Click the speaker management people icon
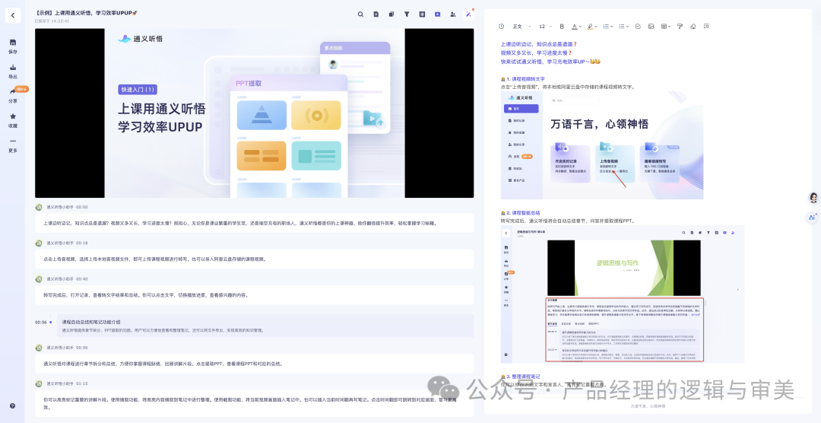The image size is (821, 423). pyautogui.click(x=452, y=14)
